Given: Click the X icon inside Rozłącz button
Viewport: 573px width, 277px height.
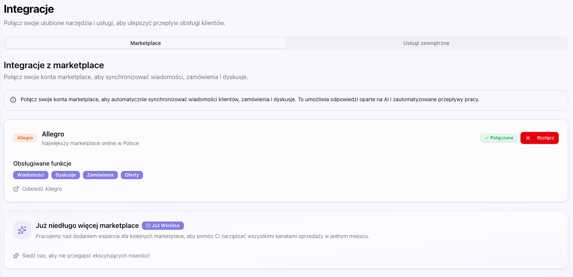Looking at the screenshot, I should coord(528,138).
